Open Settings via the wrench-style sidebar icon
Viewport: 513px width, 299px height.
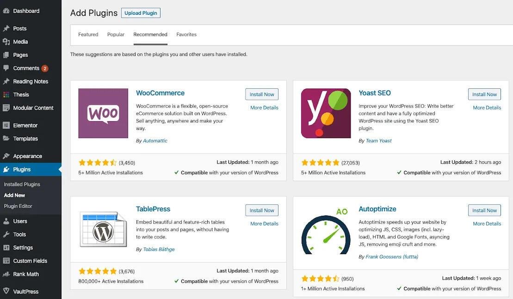click(x=6, y=247)
